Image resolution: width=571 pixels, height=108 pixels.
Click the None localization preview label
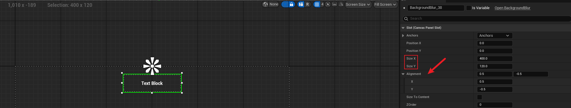click(x=274, y=4)
